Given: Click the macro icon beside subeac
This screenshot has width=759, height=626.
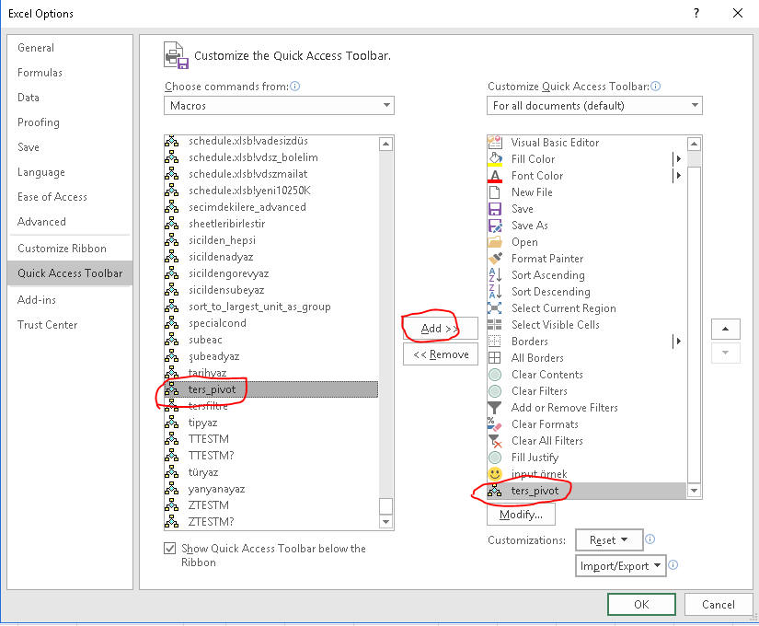Looking at the screenshot, I should [171, 340].
